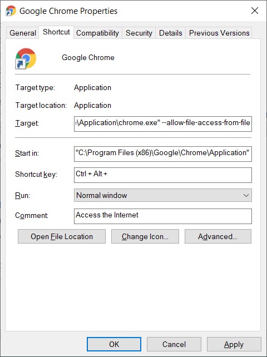Click the Open File Location button

(62, 236)
